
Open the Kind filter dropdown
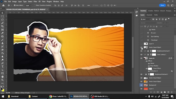click(x=145, y=19)
